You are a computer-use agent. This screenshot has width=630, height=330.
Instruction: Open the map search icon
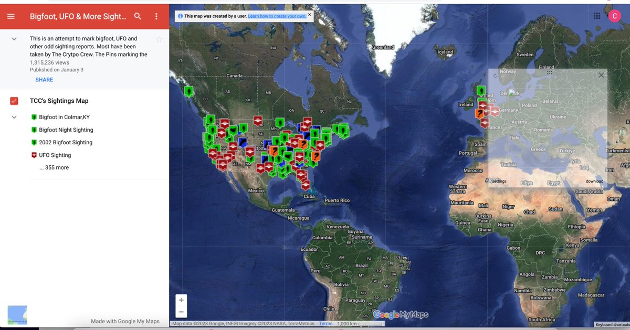tap(138, 16)
